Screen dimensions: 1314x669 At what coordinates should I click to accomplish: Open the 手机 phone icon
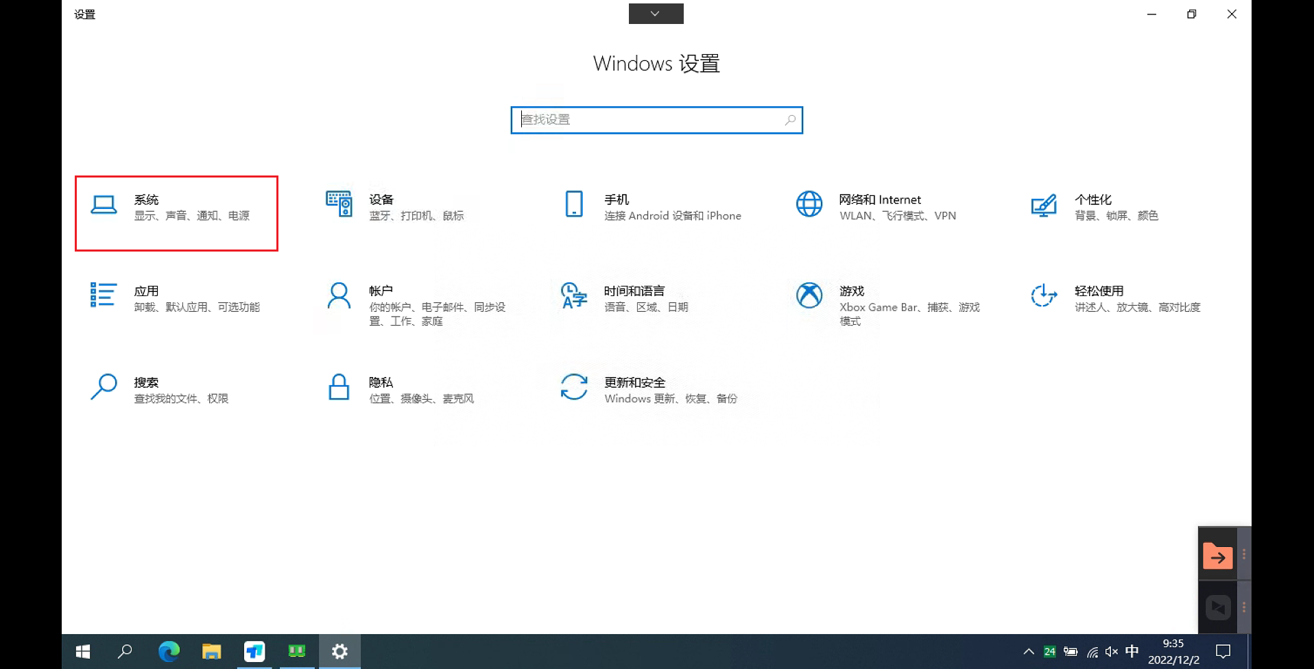[x=574, y=204]
